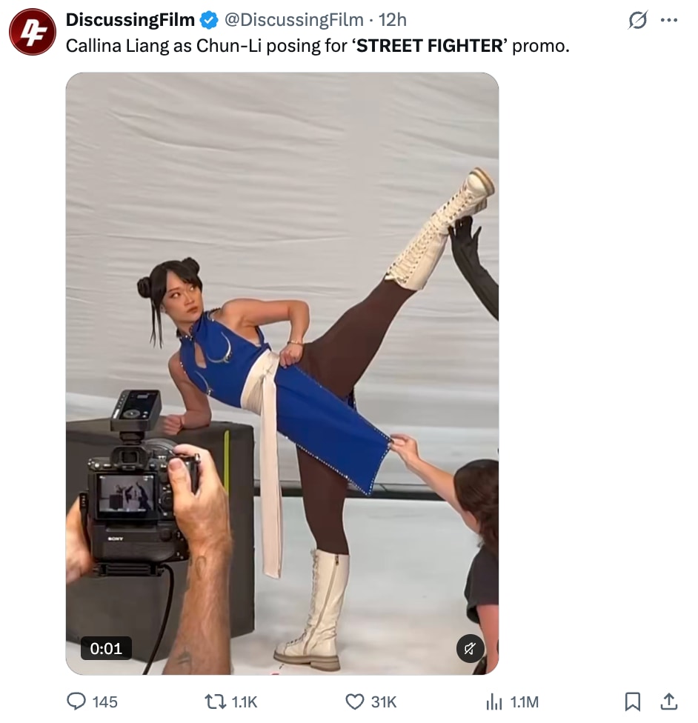The height and width of the screenshot is (723, 698).
Task: Open the @DiscussingFilm handle link
Action: point(294,20)
